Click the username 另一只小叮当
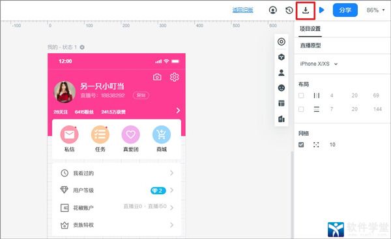391x239 pixels. [x=102, y=86]
